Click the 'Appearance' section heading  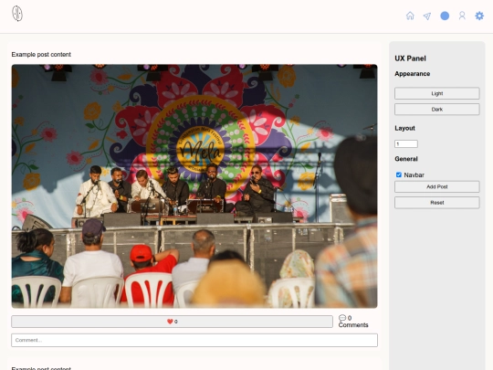point(413,74)
